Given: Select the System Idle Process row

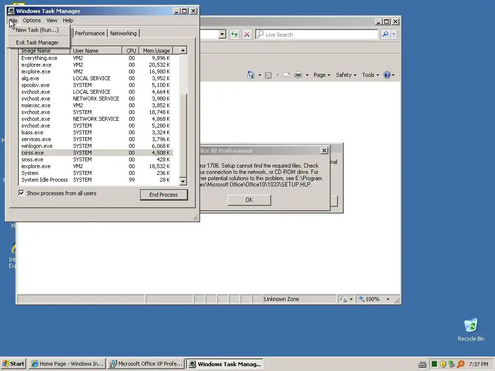Looking at the screenshot, I should pos(96,180).
